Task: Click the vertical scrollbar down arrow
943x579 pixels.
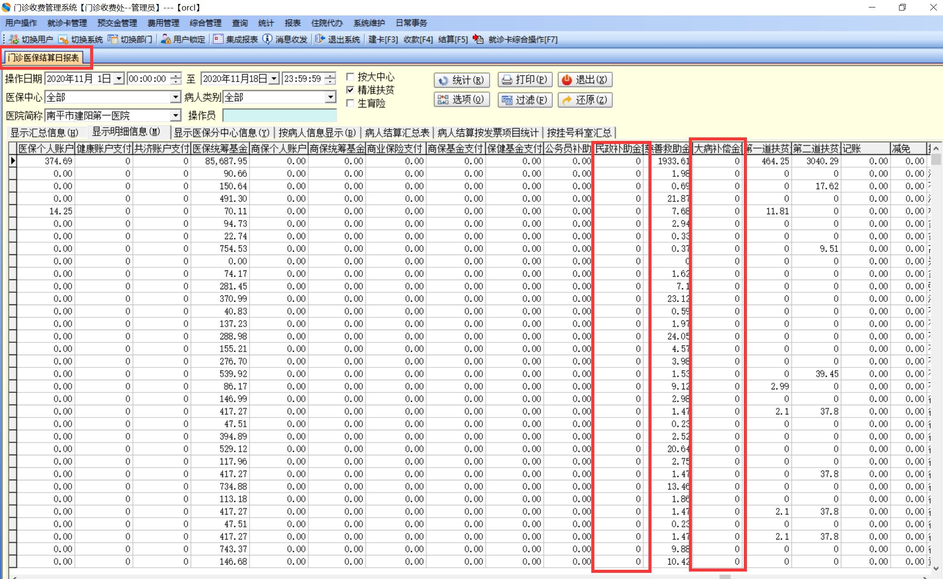Action: tap(936, 568)
